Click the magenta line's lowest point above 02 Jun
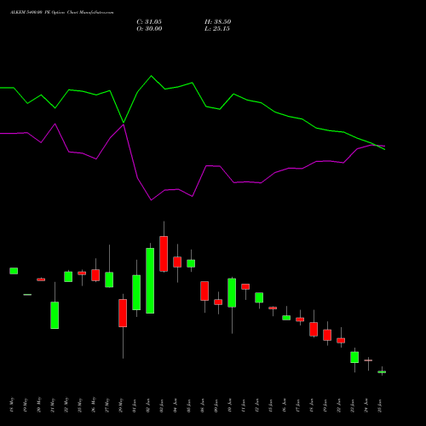 (151, 200)
